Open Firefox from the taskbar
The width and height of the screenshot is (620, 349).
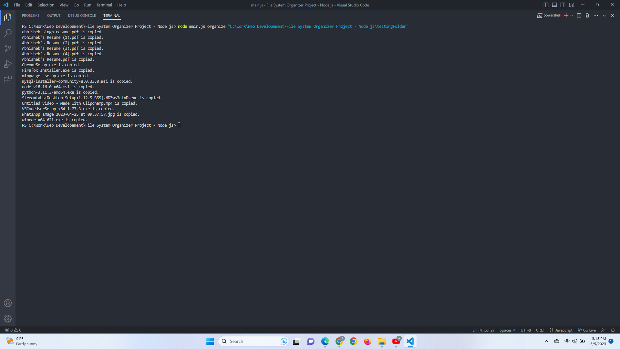tap(367, 341)
